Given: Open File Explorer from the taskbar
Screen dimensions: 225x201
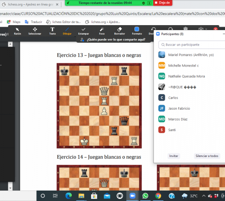Looking at the screenshot, I should click(x=81, y=196).
